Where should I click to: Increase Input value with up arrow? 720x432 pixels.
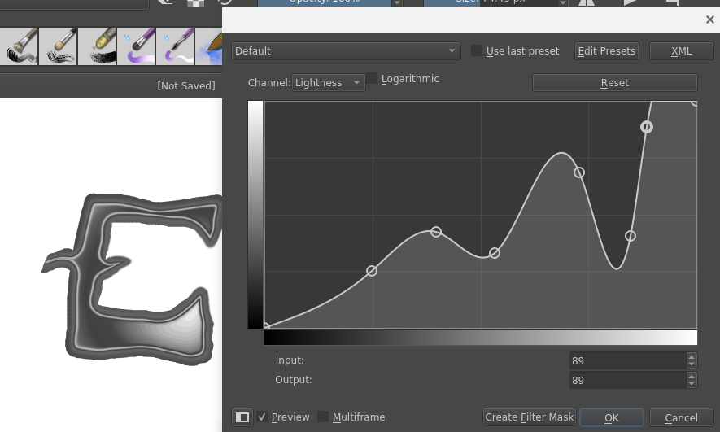pyautogui.click(x=692, y=356)
